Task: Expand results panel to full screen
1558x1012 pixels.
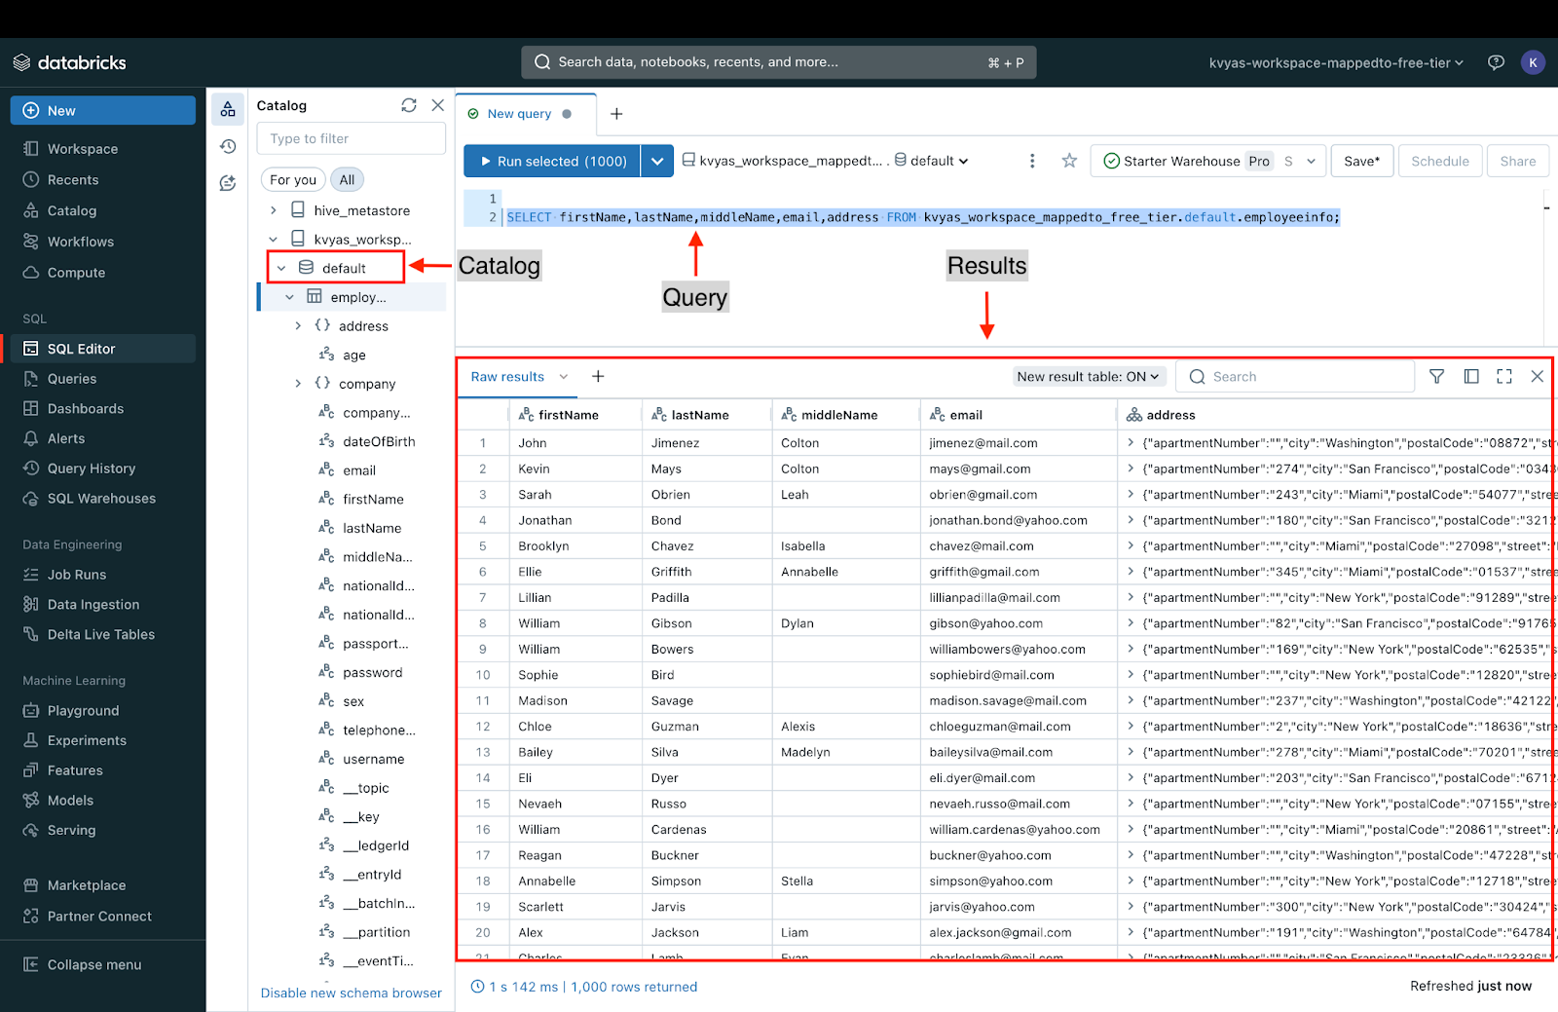Action: [1504, 377]
